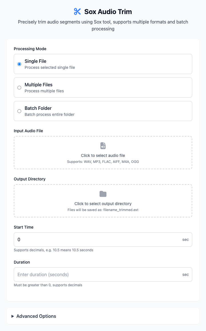
Task: Select the Single File radio button
Action: click(19, 64)
